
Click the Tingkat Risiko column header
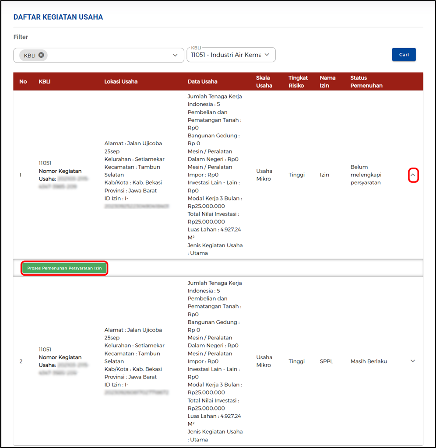pos(298,81)
